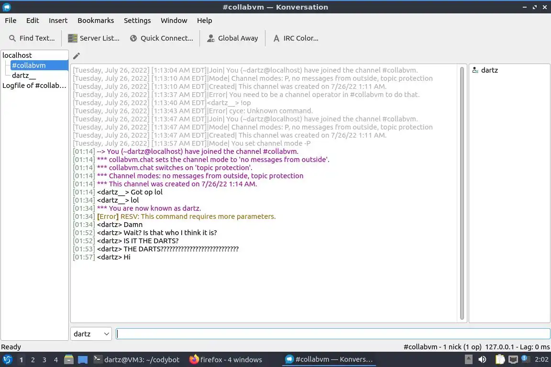Click the eject removable media tray icon
The width and height of the screenshot is (551, 367).
[468, 360]
